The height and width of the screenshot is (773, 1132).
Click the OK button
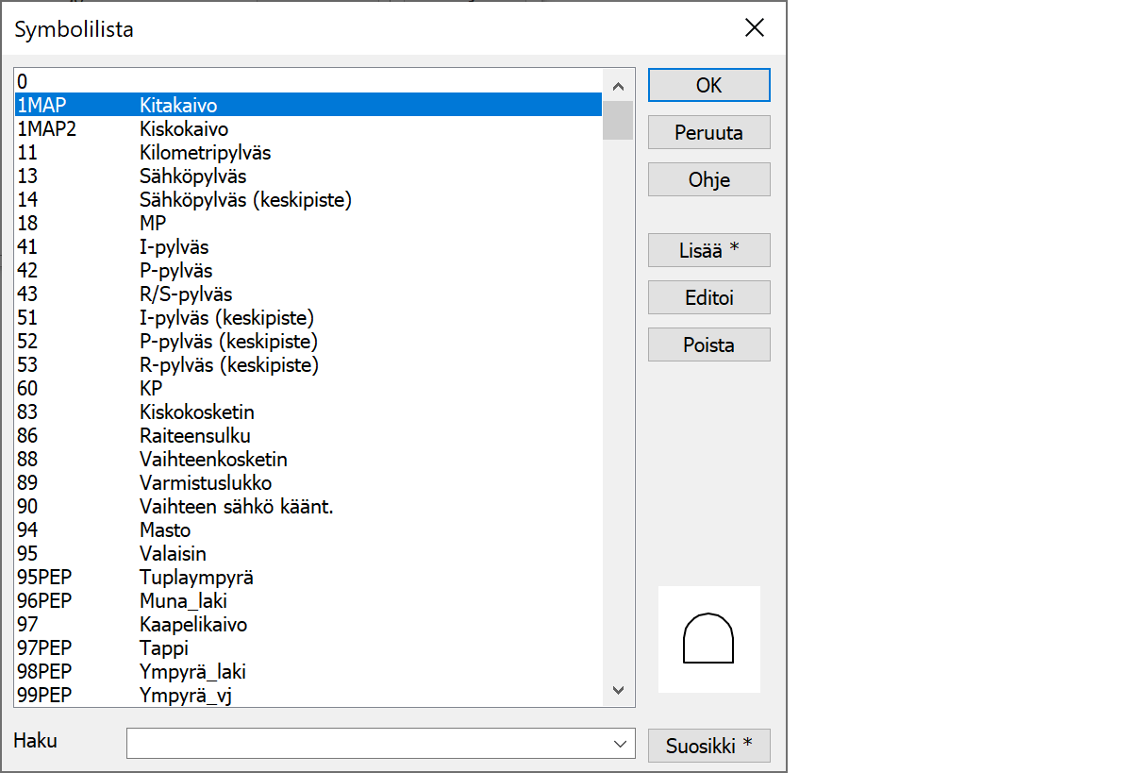(x=708, y=85)
